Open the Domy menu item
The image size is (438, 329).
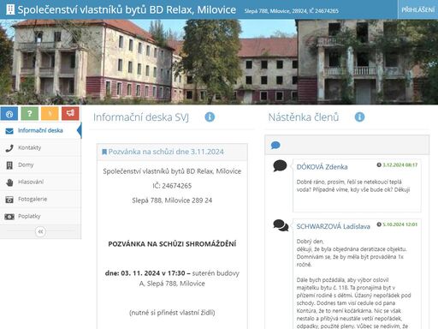(x=40, y=164)
